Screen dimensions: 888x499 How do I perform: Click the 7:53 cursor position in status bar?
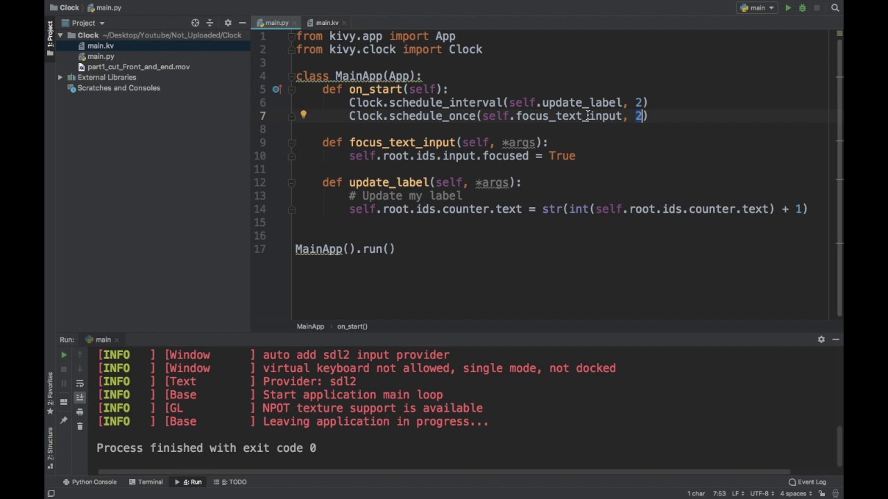click(x=719, y=493)
